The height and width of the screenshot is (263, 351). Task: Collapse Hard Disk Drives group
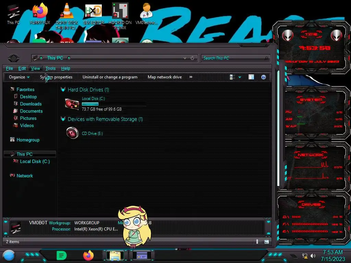point(63,89)
